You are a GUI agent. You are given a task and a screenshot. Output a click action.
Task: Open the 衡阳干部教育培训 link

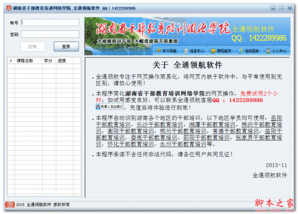pos(131,131)
